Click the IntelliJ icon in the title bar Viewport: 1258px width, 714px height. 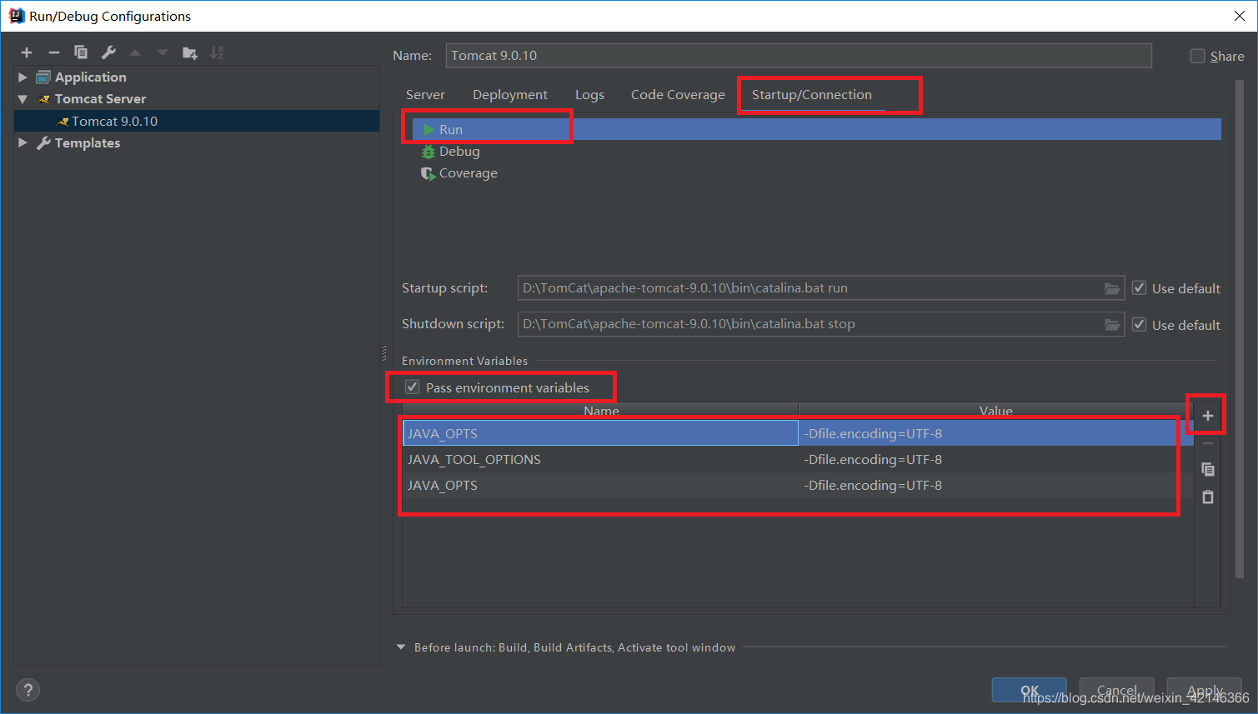coord(16,16)
